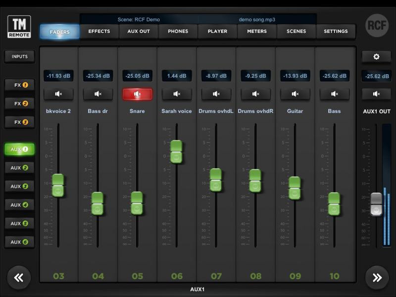This screenshot has width=396, height=297.
Task: Select the FX 1 effects bus
Action: (19, 85)
